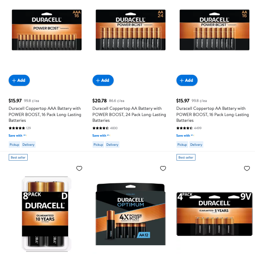255x256 pixels.
Task: Select Delivery tag under AA 24 pack
Action: tap(112, 145)
